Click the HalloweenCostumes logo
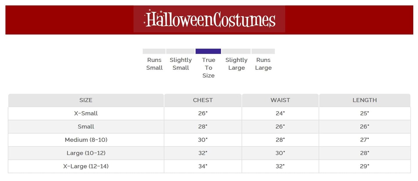The width and height of the screenshot is (418, 181). [209, 19]
